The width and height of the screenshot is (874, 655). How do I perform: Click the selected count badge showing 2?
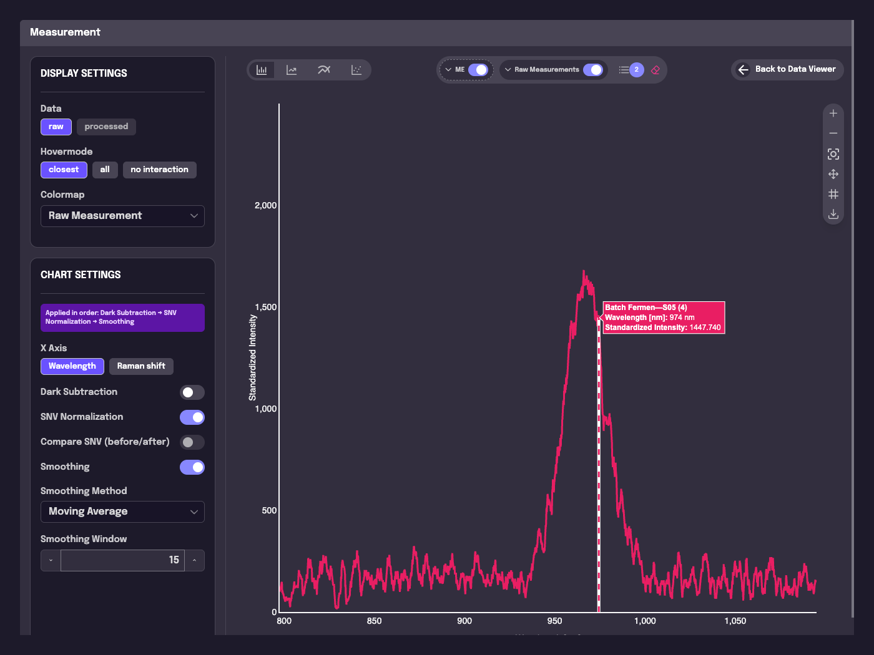[637, 70]
